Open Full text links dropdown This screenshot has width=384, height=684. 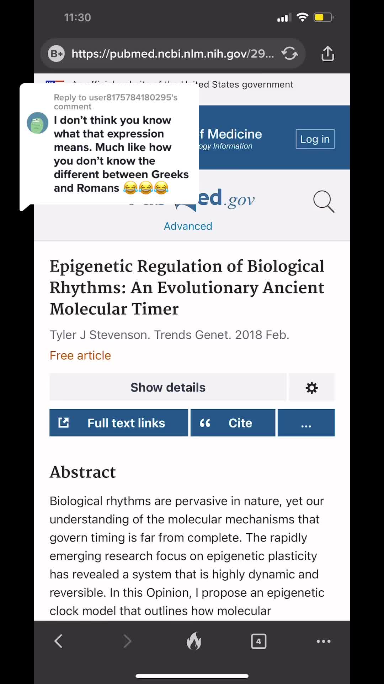tap(119, 423)
